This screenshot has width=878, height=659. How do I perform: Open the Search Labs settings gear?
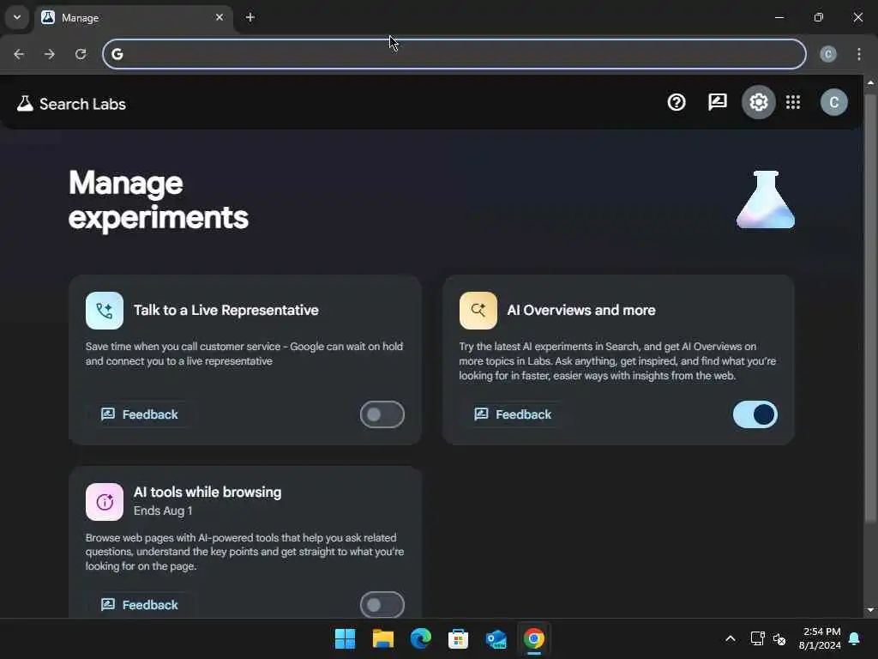pos(758,102)
